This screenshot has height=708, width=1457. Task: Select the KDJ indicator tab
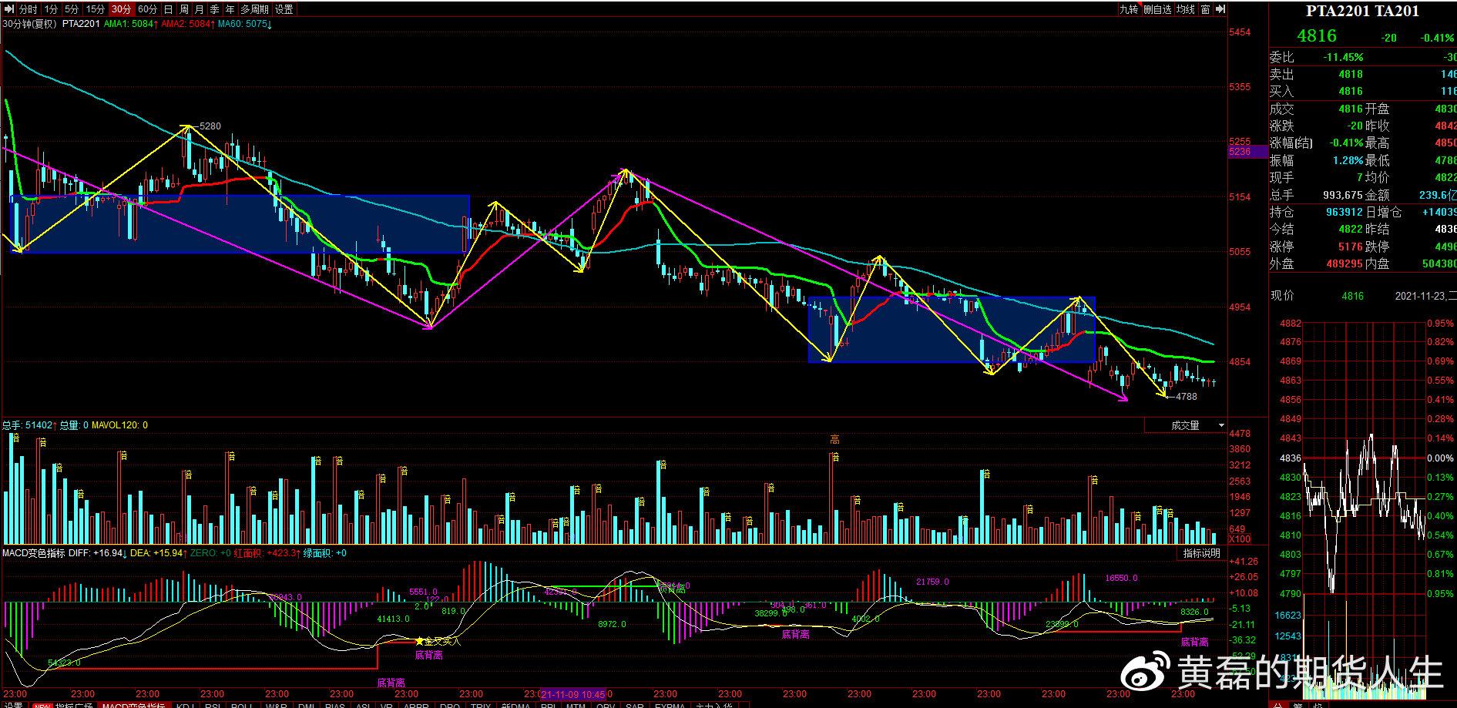185,705
